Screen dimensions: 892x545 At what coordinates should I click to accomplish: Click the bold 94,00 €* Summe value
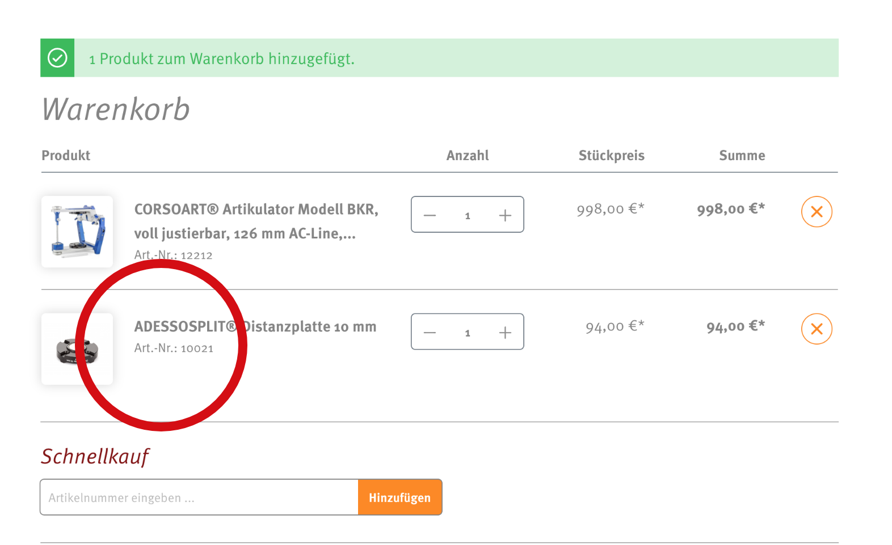[736, 327]
